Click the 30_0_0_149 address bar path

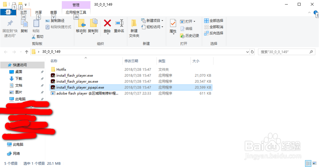(51, 52)
